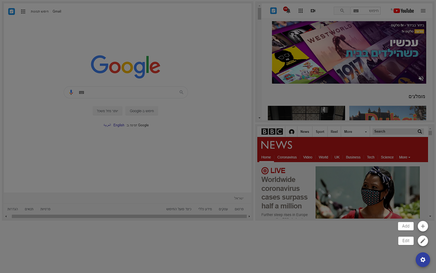Start Google voice search with the microphone
This screenshot has width=436, height=273.
pos(71,92)
